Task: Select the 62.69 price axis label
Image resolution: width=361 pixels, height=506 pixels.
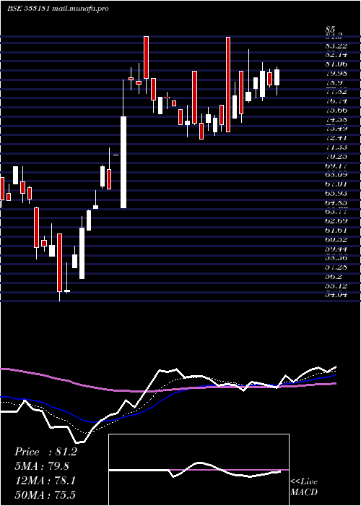Action: coord(336,221)
